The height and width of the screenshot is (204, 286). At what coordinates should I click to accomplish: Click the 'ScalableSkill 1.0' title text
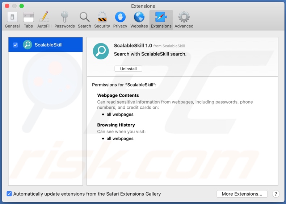click(133, 46)
